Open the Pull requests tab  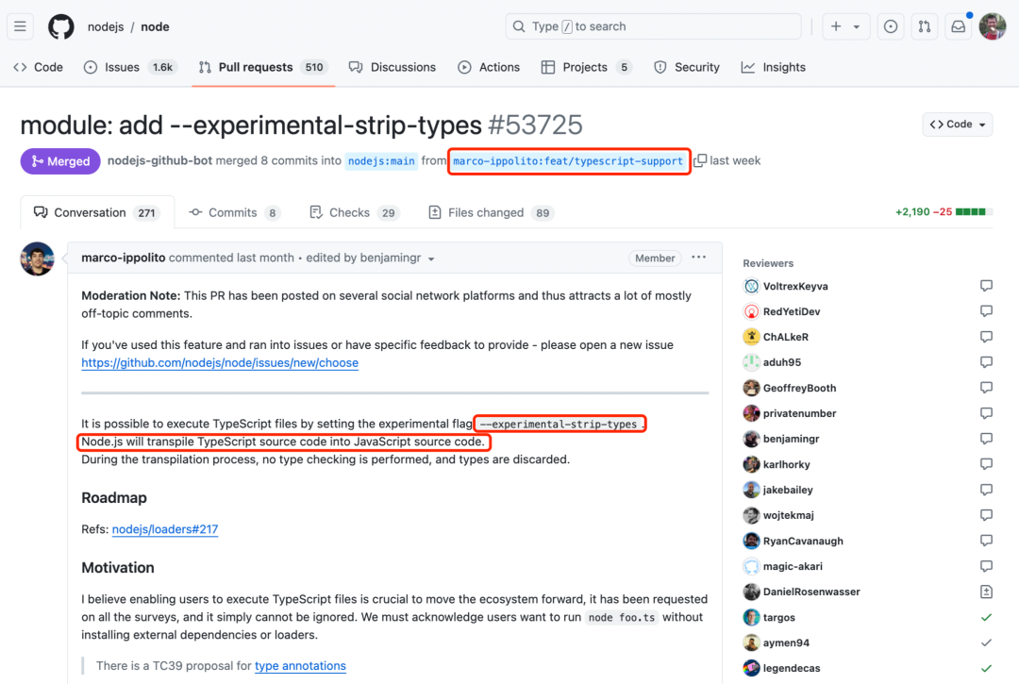(x=263, y=67)
